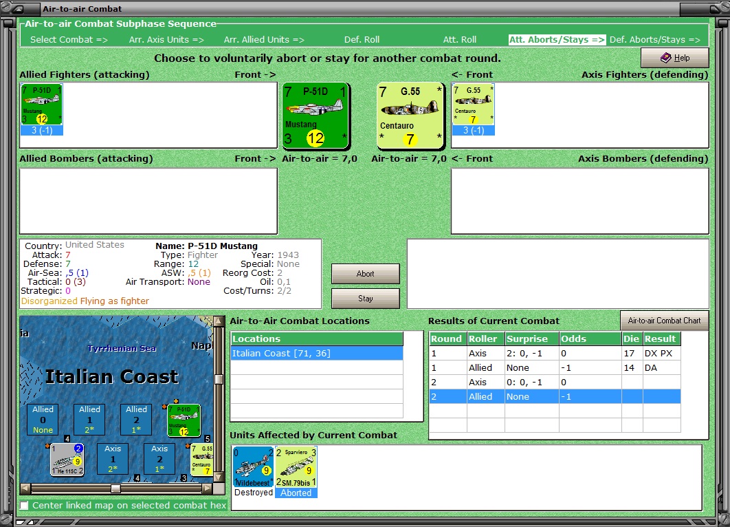Click the Allied 0 None box on map

[x=43, y=420]
